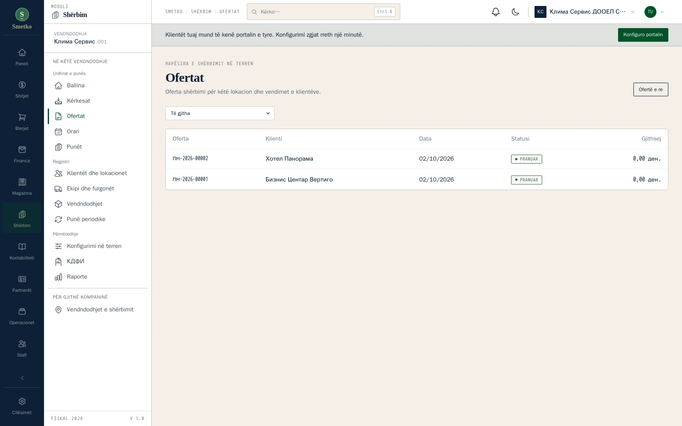Open the Paneli home icon
This screenshot has width=682, height=426.
[22, 57]
